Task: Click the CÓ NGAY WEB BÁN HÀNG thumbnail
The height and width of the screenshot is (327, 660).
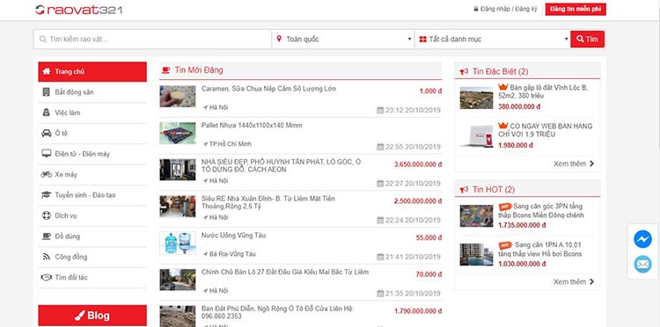Action: (x=476, y=136)
